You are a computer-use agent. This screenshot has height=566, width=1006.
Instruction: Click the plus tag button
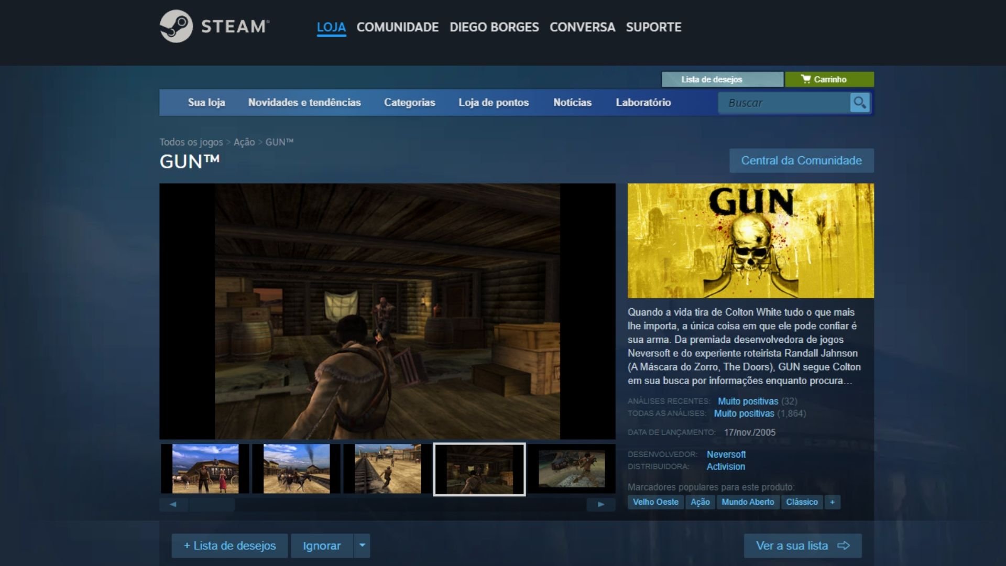pos(832,502)
